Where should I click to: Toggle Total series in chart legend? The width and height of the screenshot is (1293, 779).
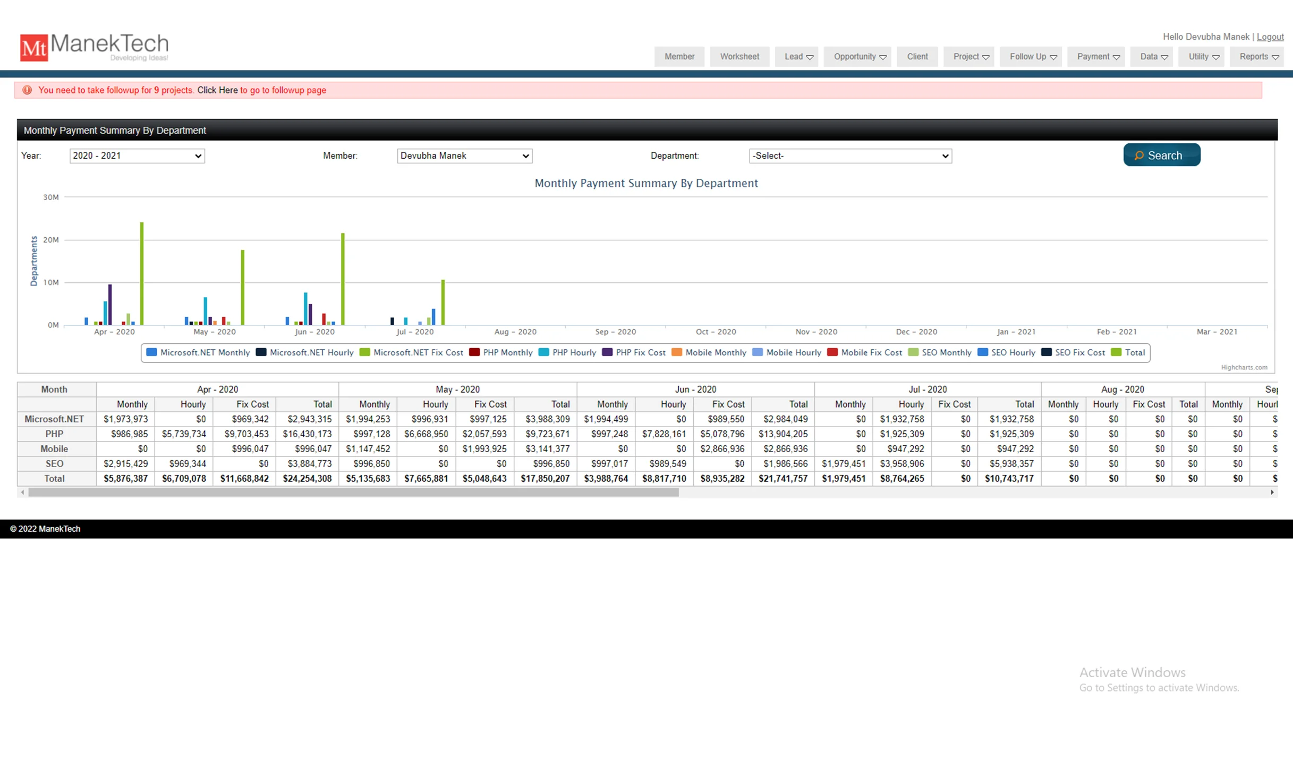pyautogui.click(x=1128, y=353)
